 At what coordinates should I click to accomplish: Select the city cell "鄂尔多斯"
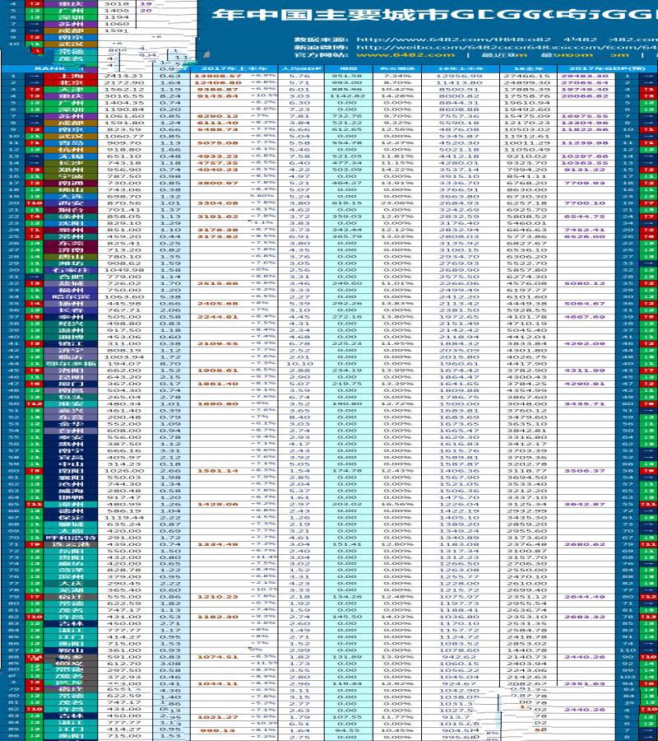[x=71, y=364]
